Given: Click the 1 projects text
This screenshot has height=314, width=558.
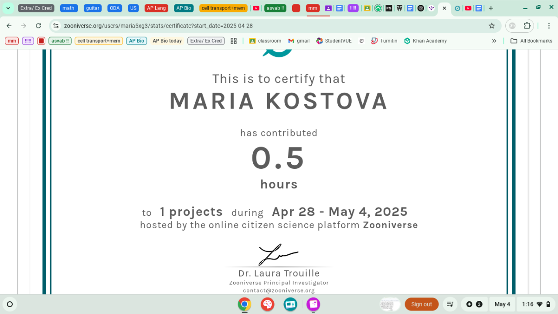Looking at the screenshot, I should click(x=191, y=212).
